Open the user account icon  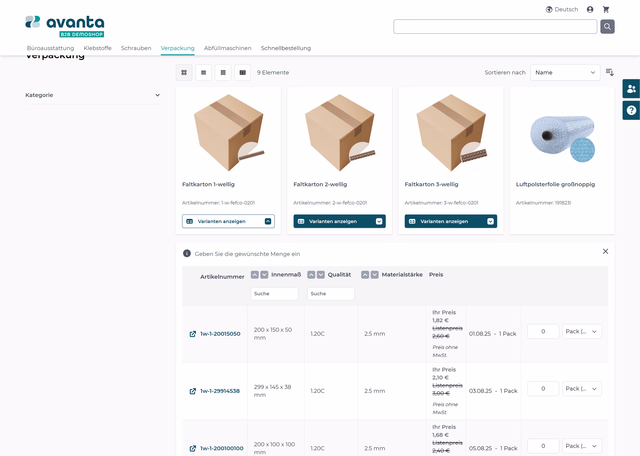590,9
